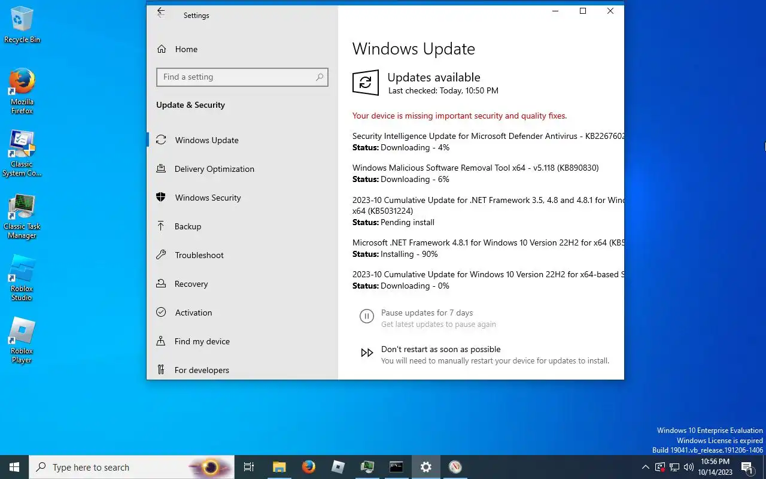Click the Activation checkmark circle icon
766x479 pixels.
pos(160,312)
